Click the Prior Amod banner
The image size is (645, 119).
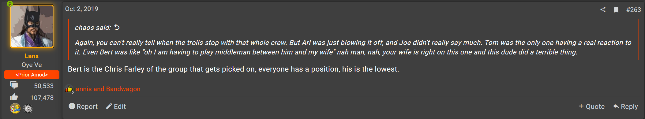point(32,75)
